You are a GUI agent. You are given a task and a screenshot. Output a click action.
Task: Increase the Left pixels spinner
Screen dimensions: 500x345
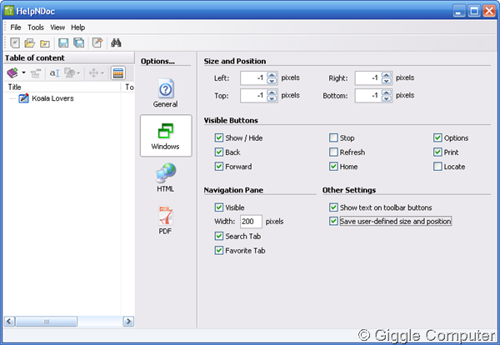pyautogui.click(x=272, y=75)
